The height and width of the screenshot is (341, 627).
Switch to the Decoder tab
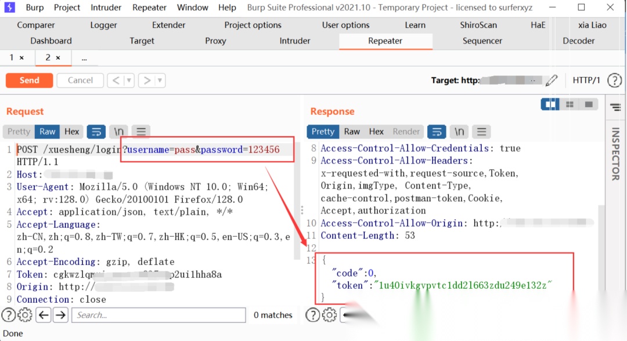[579, 41]
